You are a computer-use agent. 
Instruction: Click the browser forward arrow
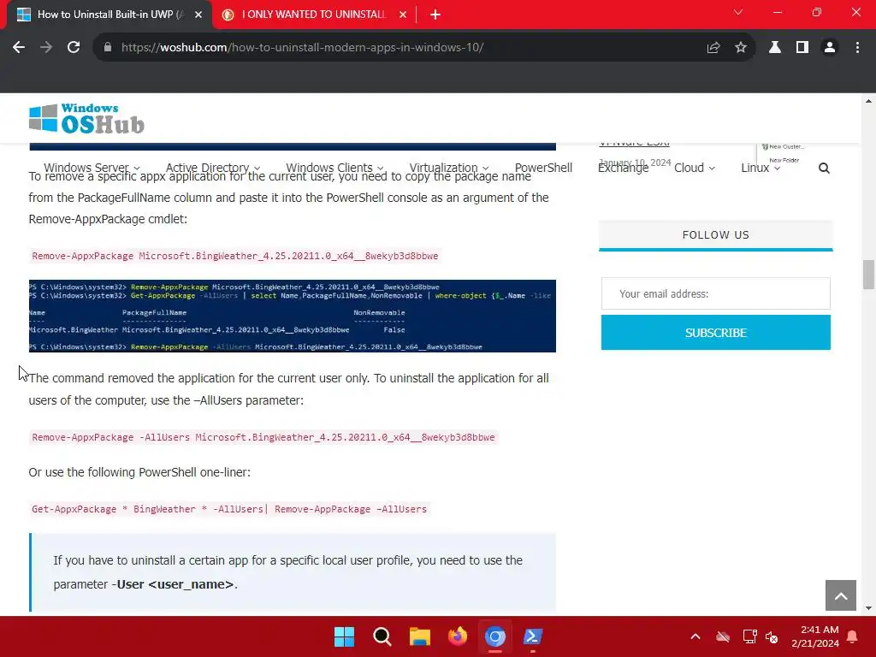[x=46, y=48]
